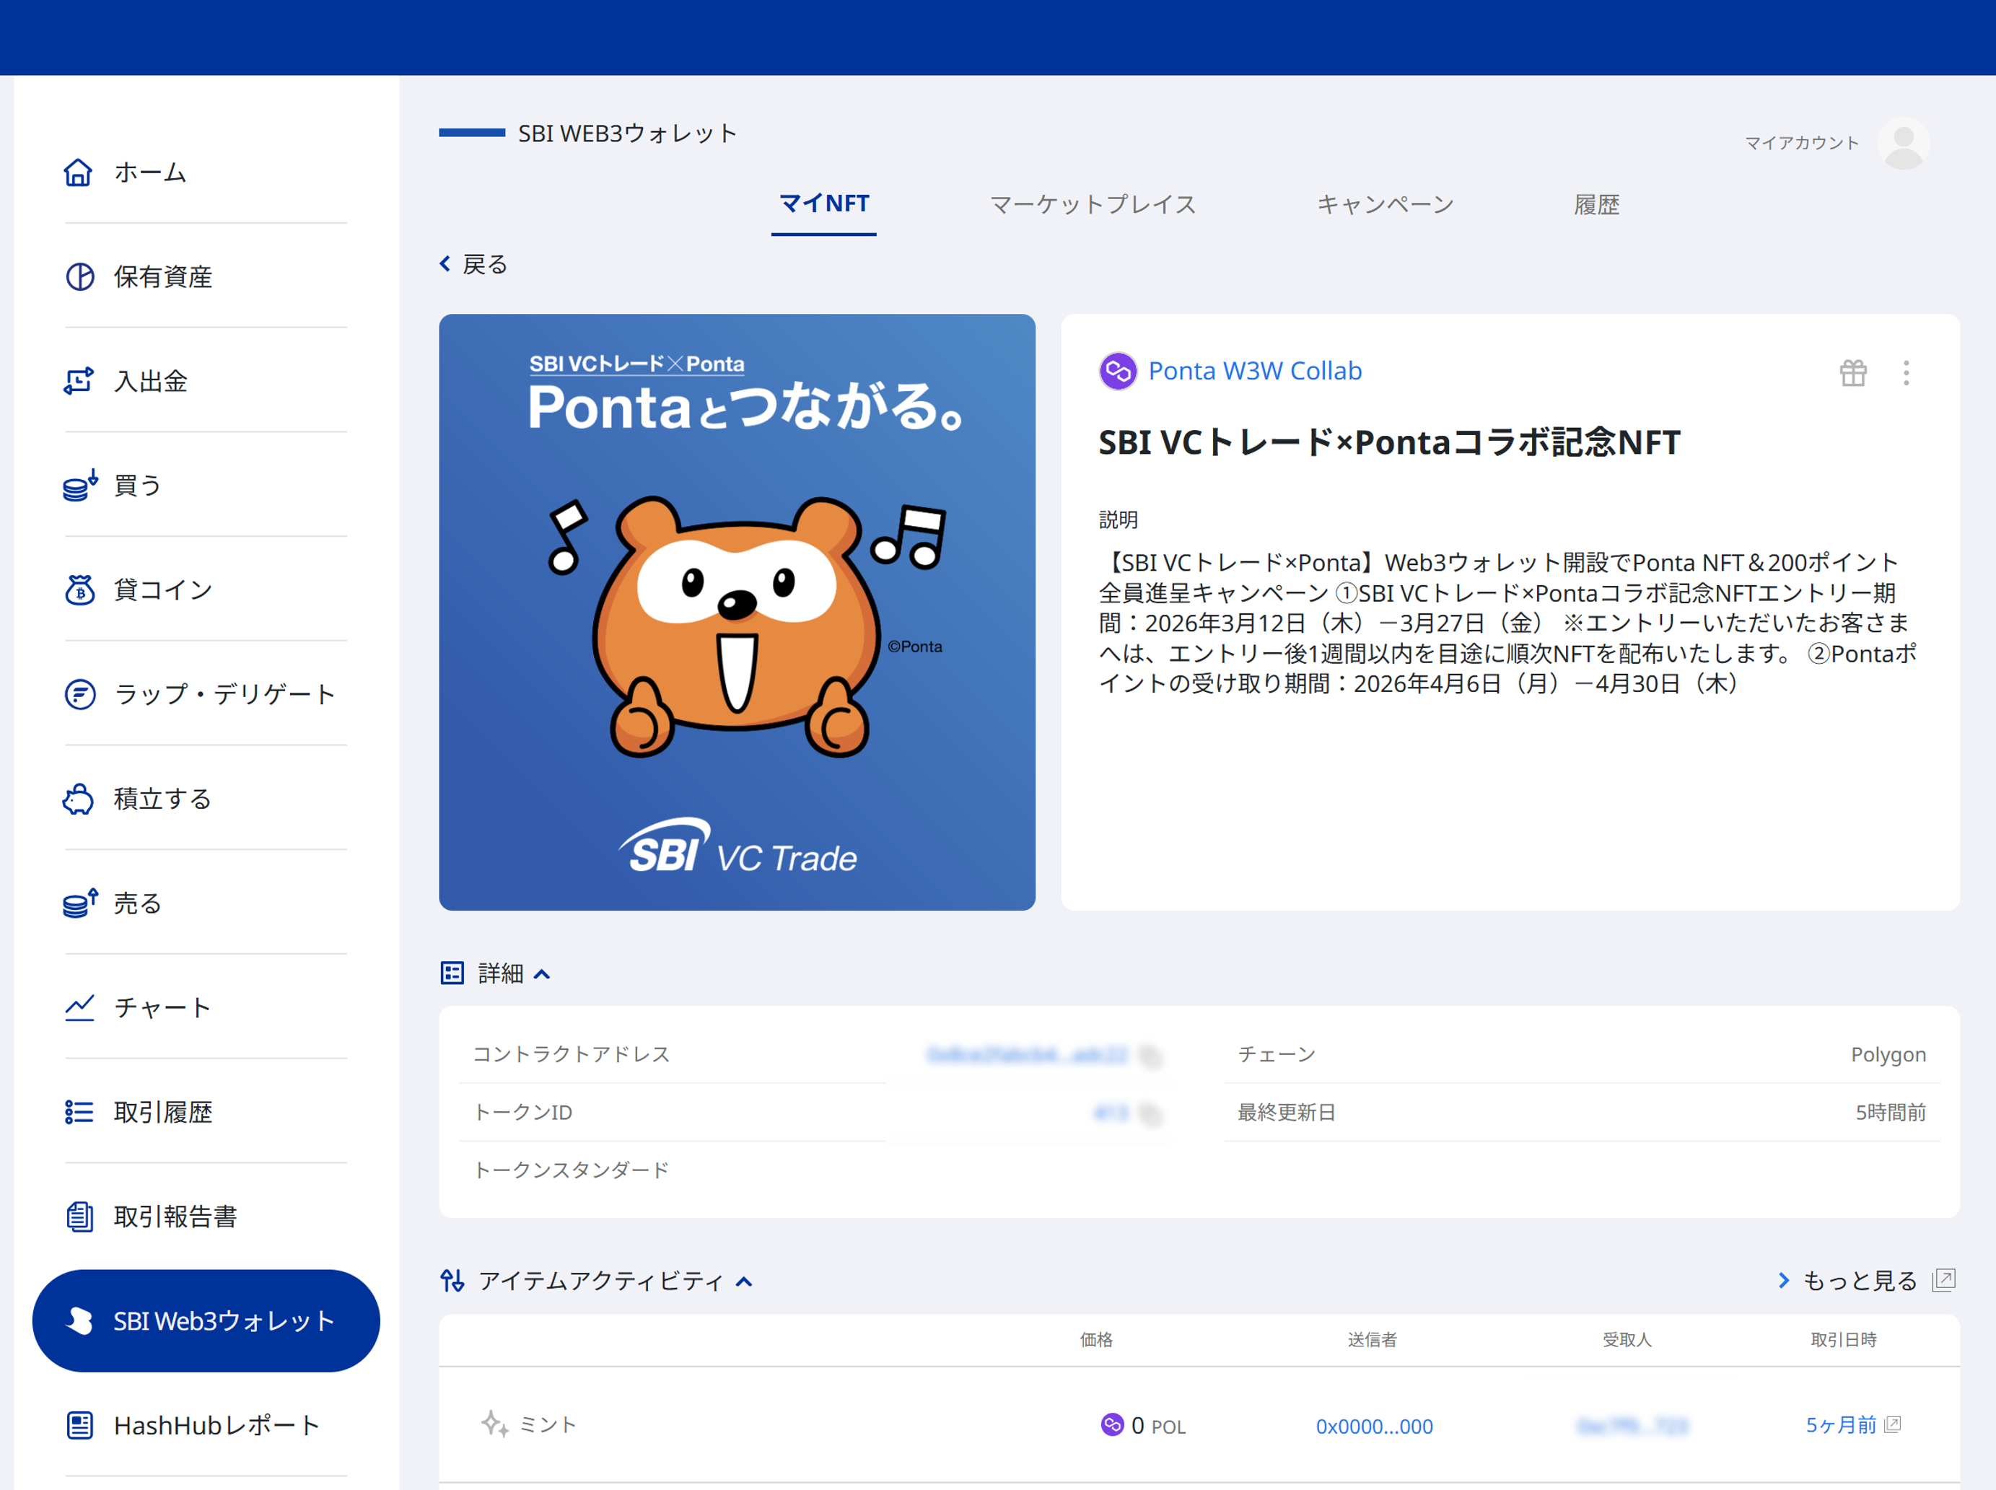1996x1490 pixels.
Task: Switch to the マイNFT tab
Action: (x=823, y=203)
